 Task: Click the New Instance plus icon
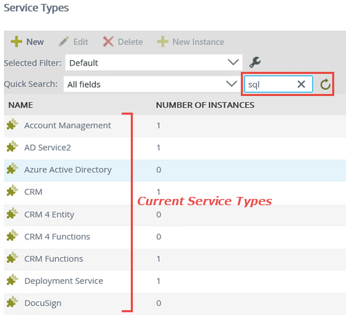[163, 41]
